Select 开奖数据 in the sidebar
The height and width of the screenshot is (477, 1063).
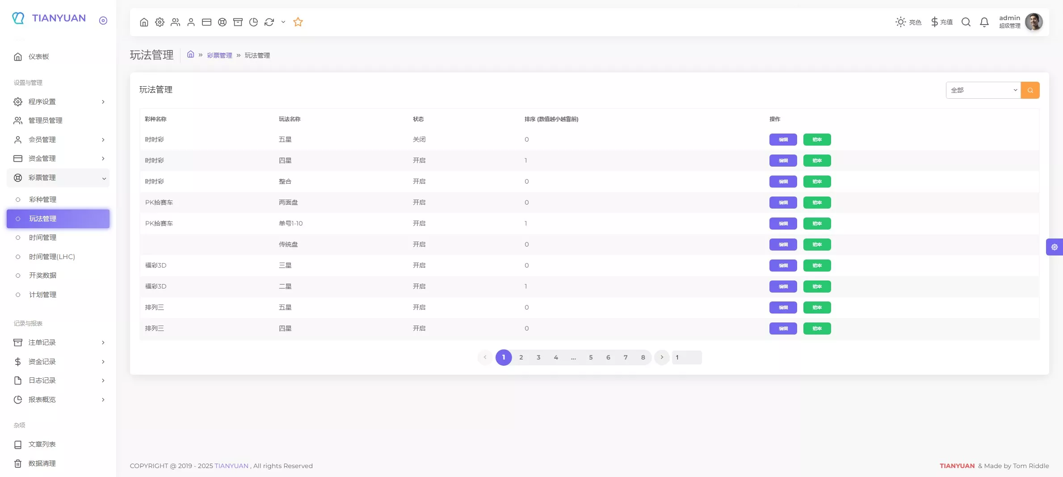click(x=43, y=276)
